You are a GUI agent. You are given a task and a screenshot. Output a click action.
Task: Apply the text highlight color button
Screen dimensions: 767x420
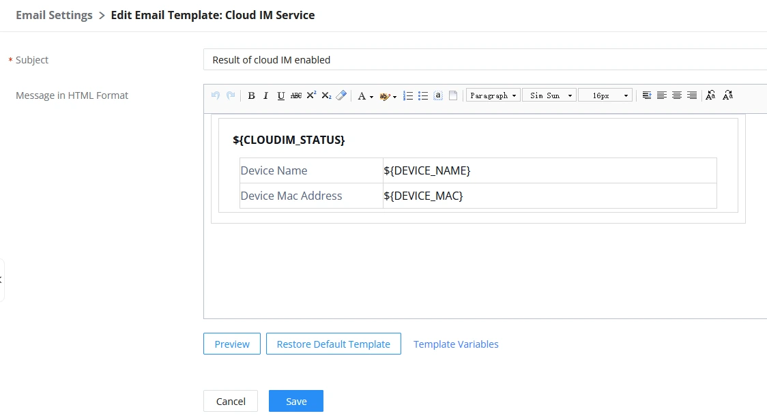(x=384, y=96)
